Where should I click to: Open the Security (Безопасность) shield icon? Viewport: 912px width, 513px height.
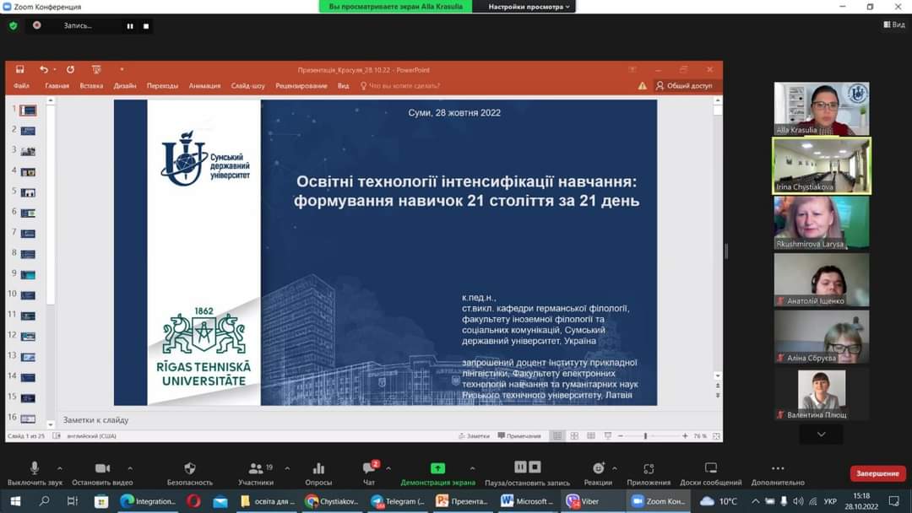(x=189, y=469)
